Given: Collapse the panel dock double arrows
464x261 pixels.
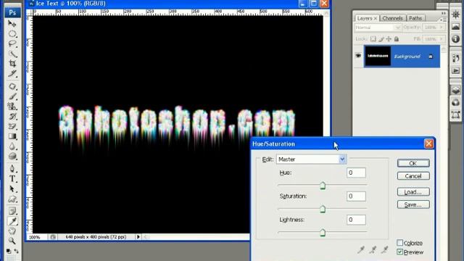Looking at the screenshot, I should click(x=443, y=13).
